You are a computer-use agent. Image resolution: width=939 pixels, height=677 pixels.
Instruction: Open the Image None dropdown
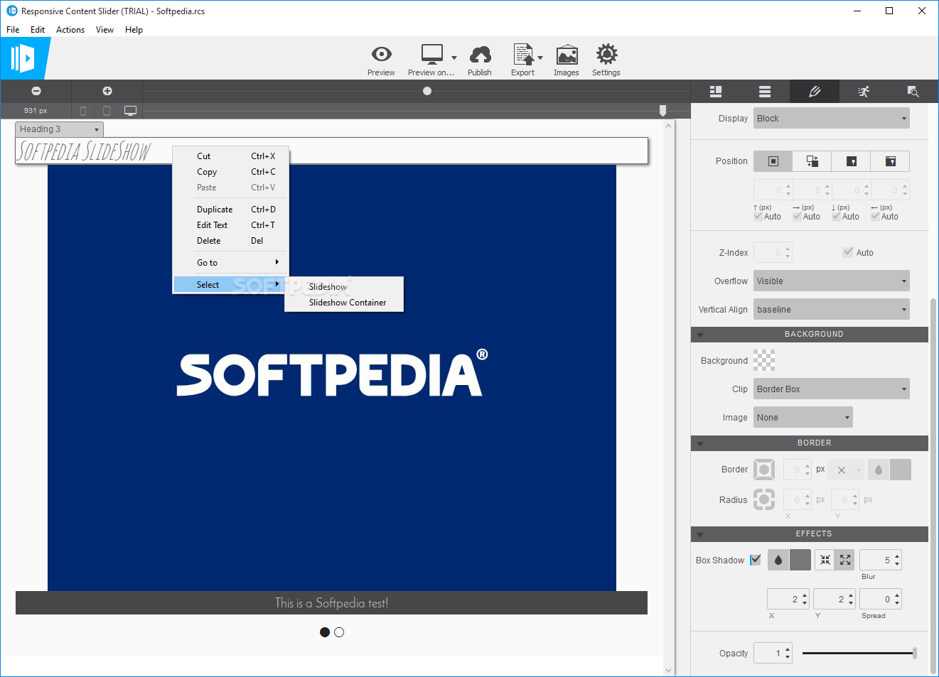pos(803,418)
